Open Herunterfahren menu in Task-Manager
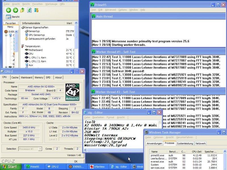 (x=184, y=137)
